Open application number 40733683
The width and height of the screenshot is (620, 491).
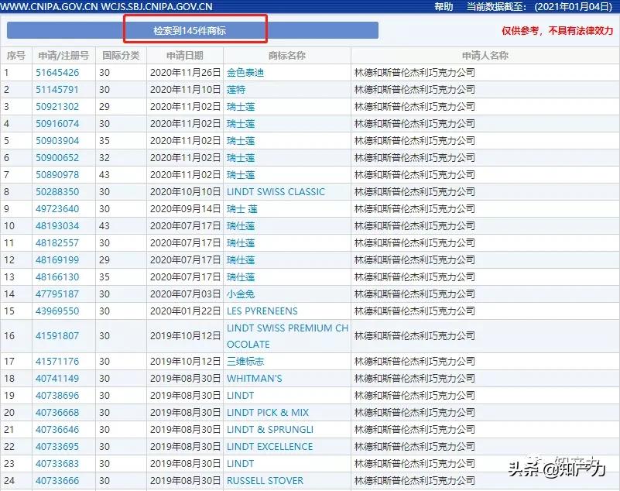(57, 463)
